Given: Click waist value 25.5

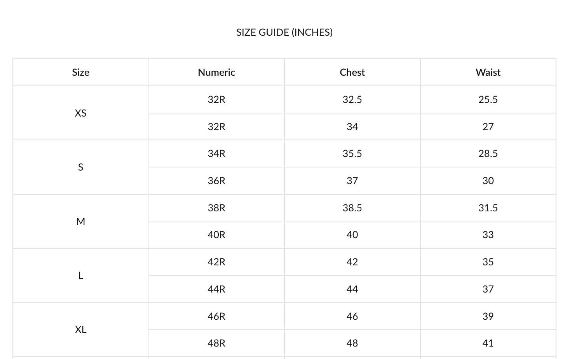Looking at the screenshot, I should 488,99.
